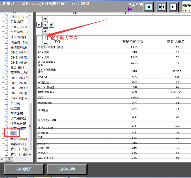Viewport: 191px width, 178px height.
Task: Click document icon beside 停车制动器
Action: click(x=7, y=37)
